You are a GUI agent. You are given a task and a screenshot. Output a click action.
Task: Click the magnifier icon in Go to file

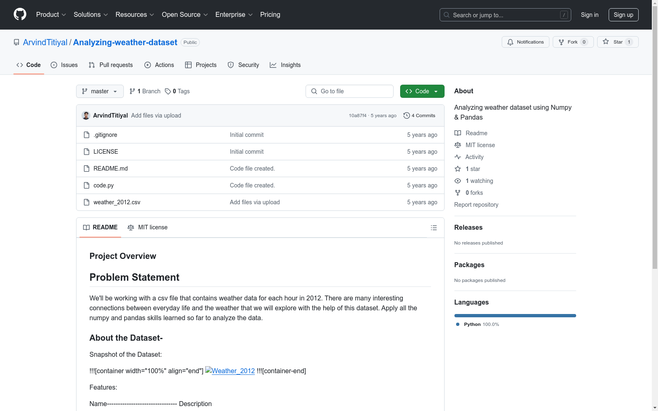pos(314,91)
